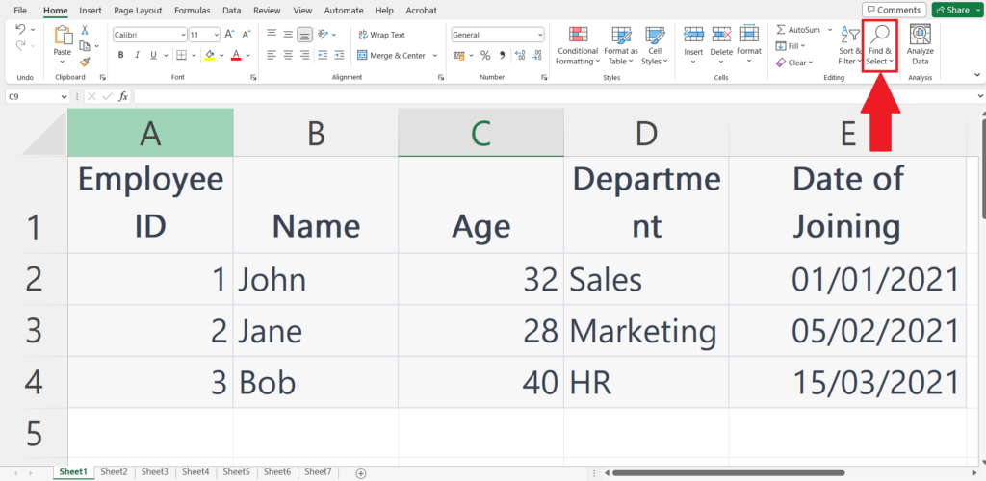Toggle the active Bottom Align button
986x481 pixels.
tap(305, 35)
